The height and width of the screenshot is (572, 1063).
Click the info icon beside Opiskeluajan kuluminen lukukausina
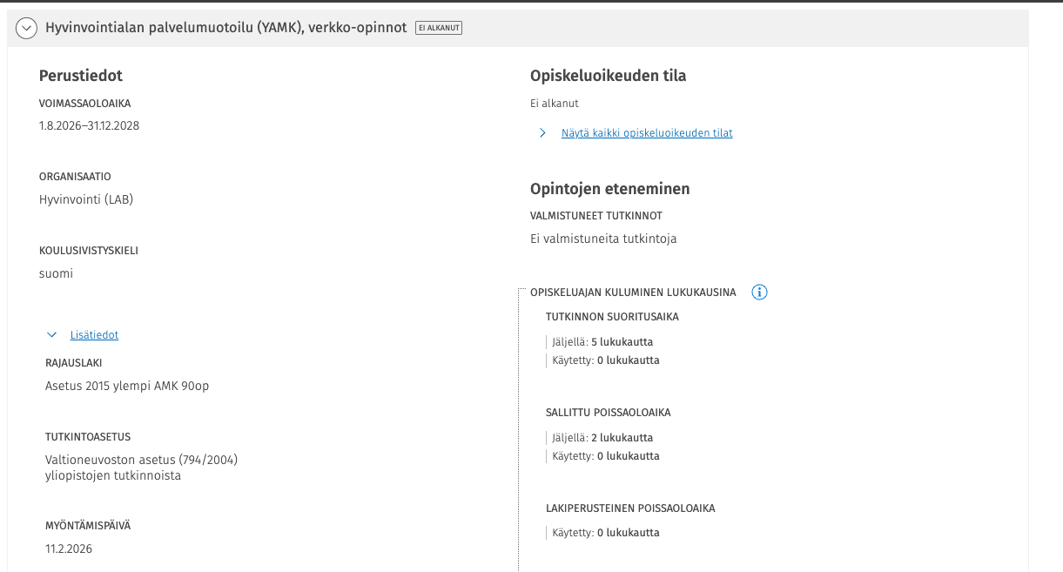(759, 293)
